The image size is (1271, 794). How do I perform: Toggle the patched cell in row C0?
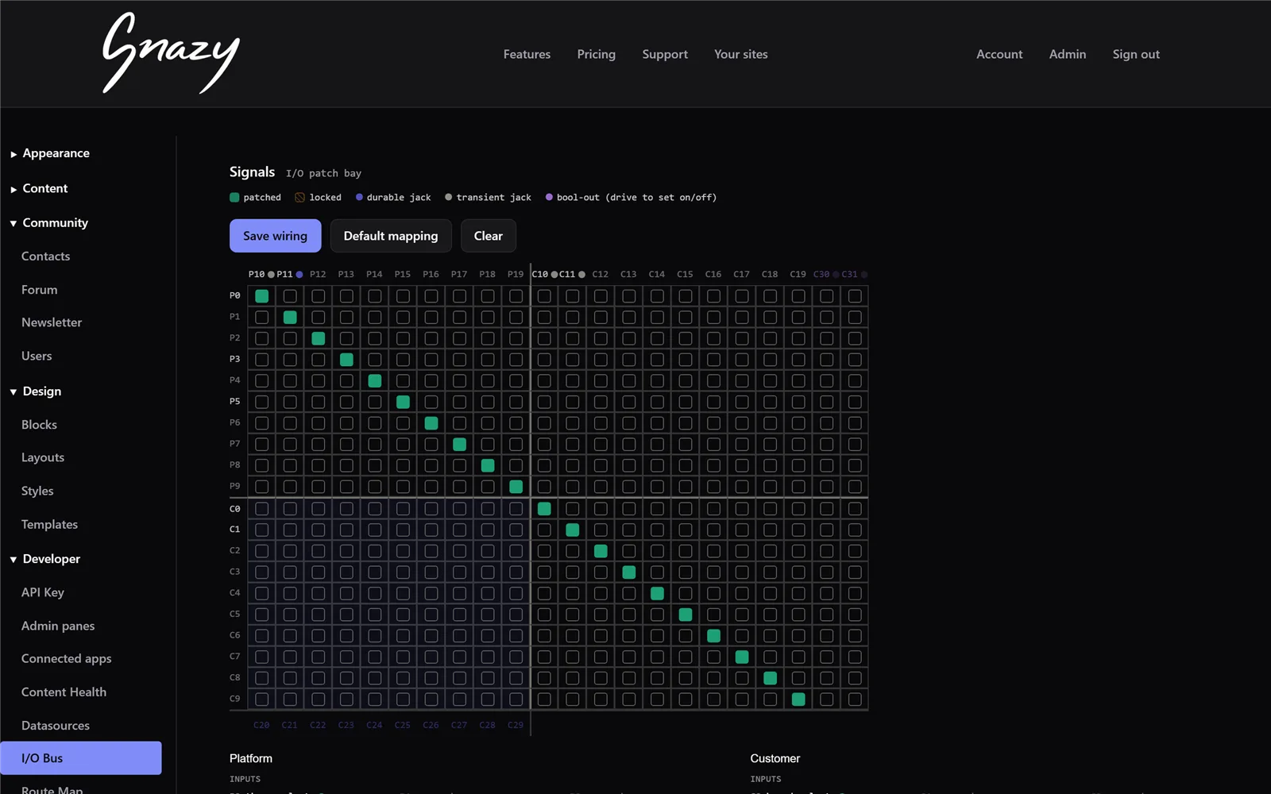[544, 508]
